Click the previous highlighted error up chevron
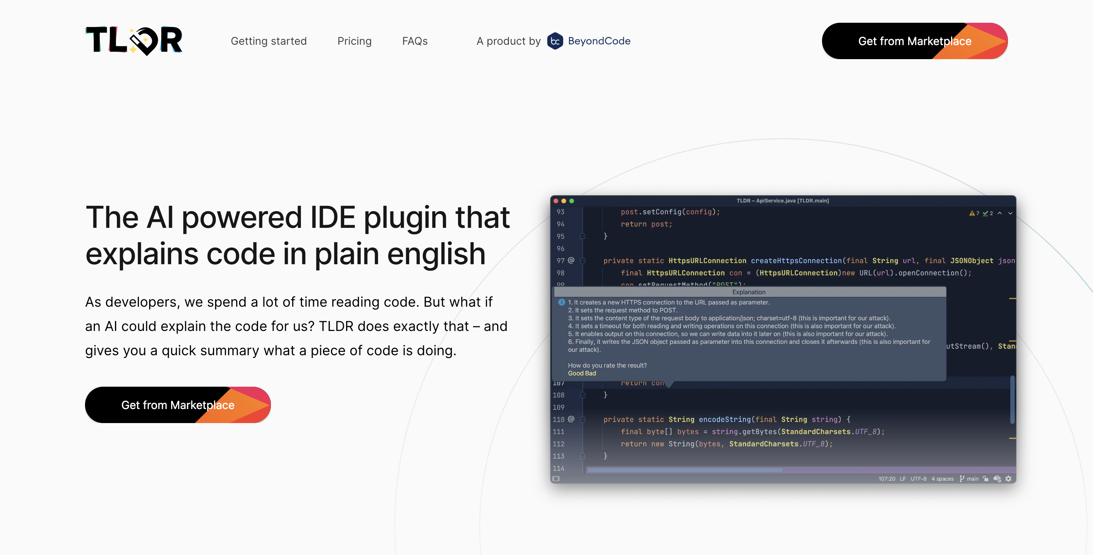This screenshot has height=555, width=1093. 1000,213
